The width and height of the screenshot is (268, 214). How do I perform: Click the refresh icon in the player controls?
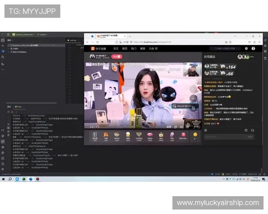tap(99, 127)
